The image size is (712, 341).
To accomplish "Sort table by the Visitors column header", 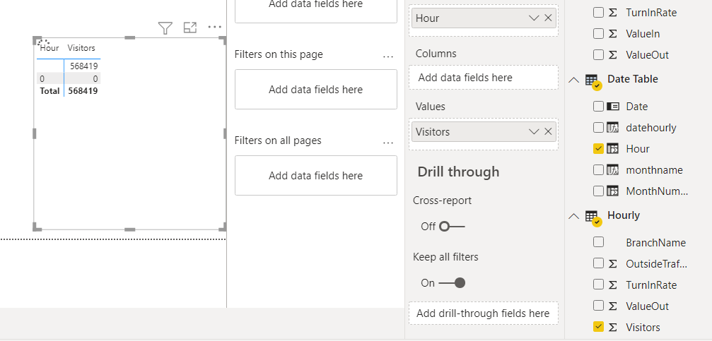I will click(81, 47).
